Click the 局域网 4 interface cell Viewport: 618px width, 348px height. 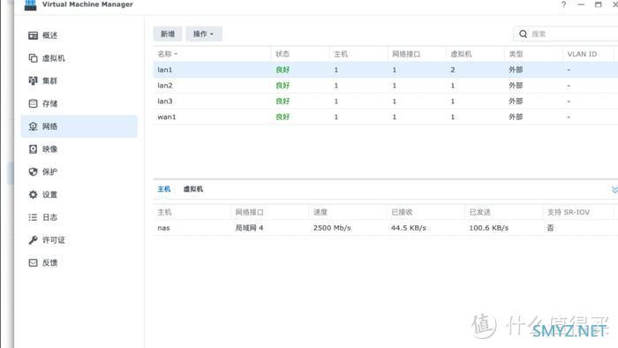point(249,228)
